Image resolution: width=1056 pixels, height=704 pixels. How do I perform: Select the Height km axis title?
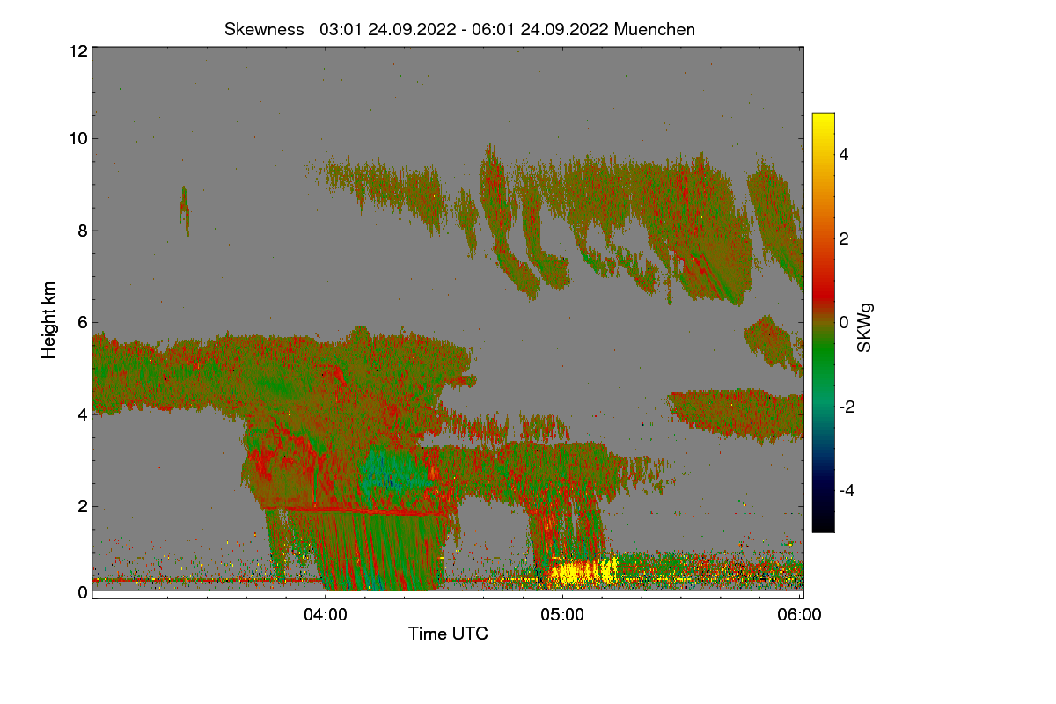(49, 320)
